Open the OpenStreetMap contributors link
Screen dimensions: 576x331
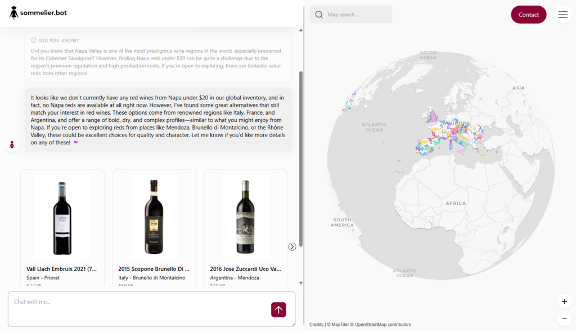pos(383,324)
